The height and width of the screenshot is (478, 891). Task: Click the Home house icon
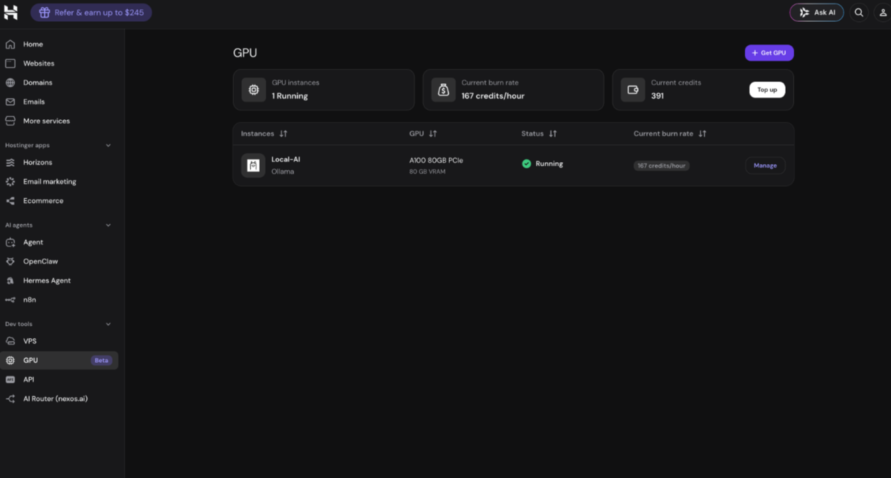coord(11,44)
